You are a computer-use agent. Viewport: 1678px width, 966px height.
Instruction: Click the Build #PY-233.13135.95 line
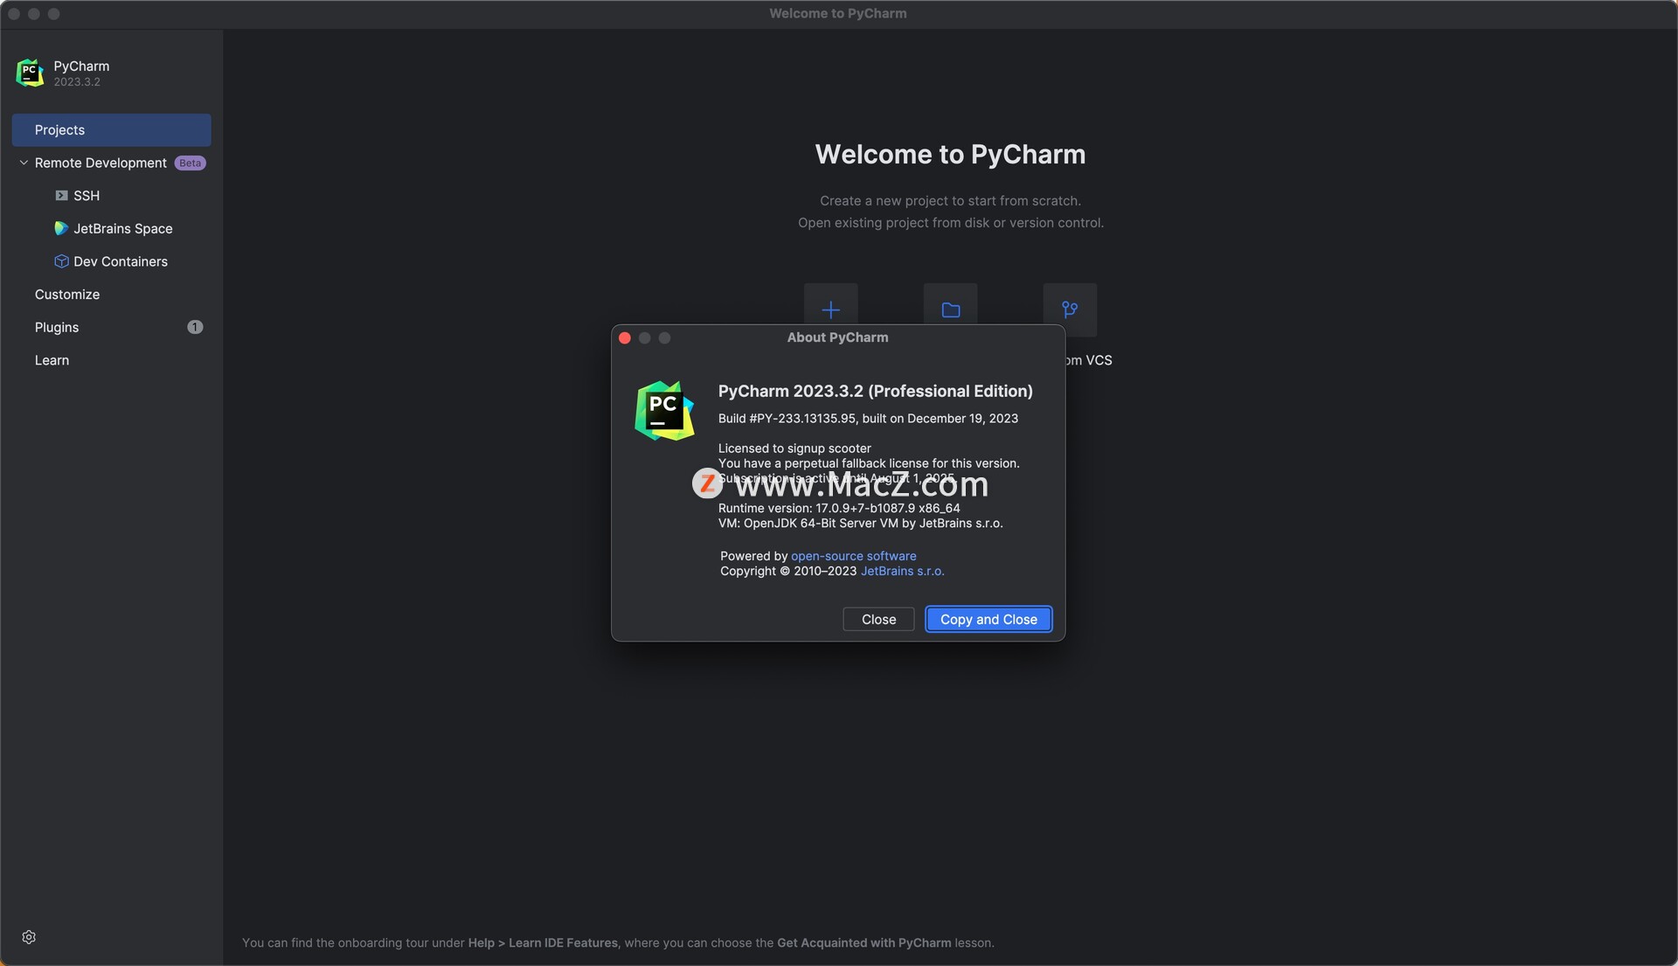pyautogui.click(x=868, y=419)
